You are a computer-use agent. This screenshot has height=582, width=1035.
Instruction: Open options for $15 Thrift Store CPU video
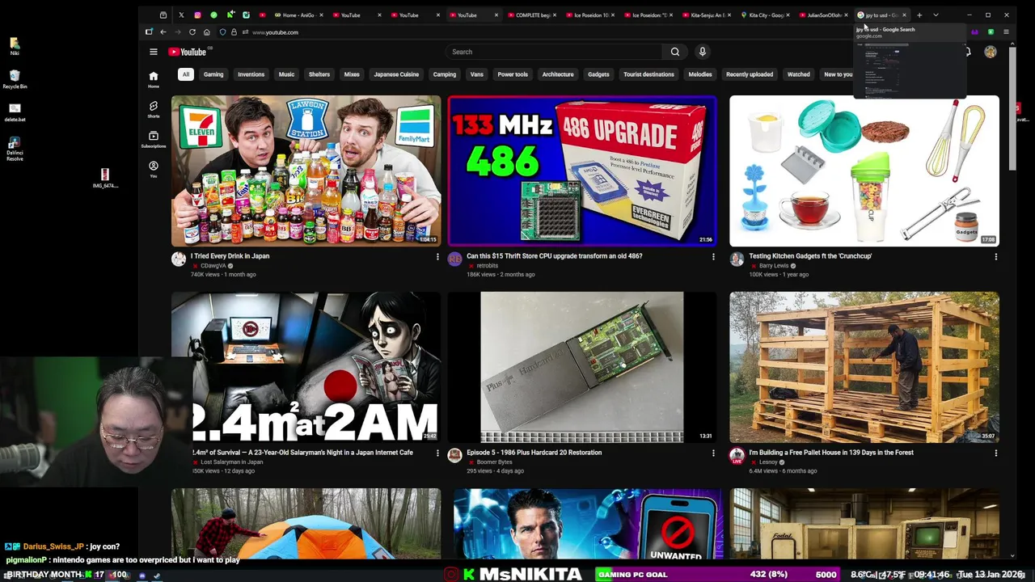713,257
